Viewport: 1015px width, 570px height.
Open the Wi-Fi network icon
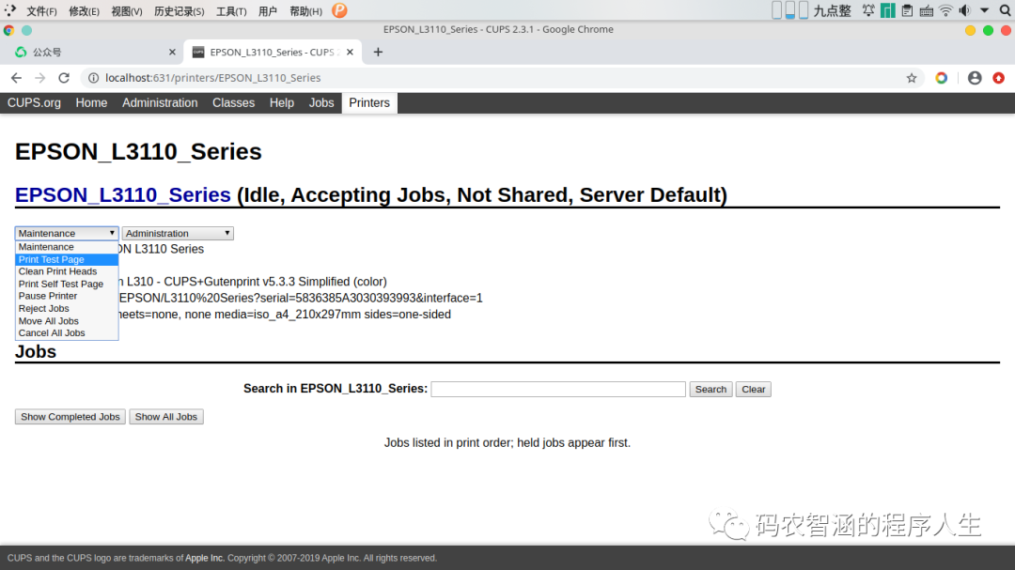[x=945, y=10]
